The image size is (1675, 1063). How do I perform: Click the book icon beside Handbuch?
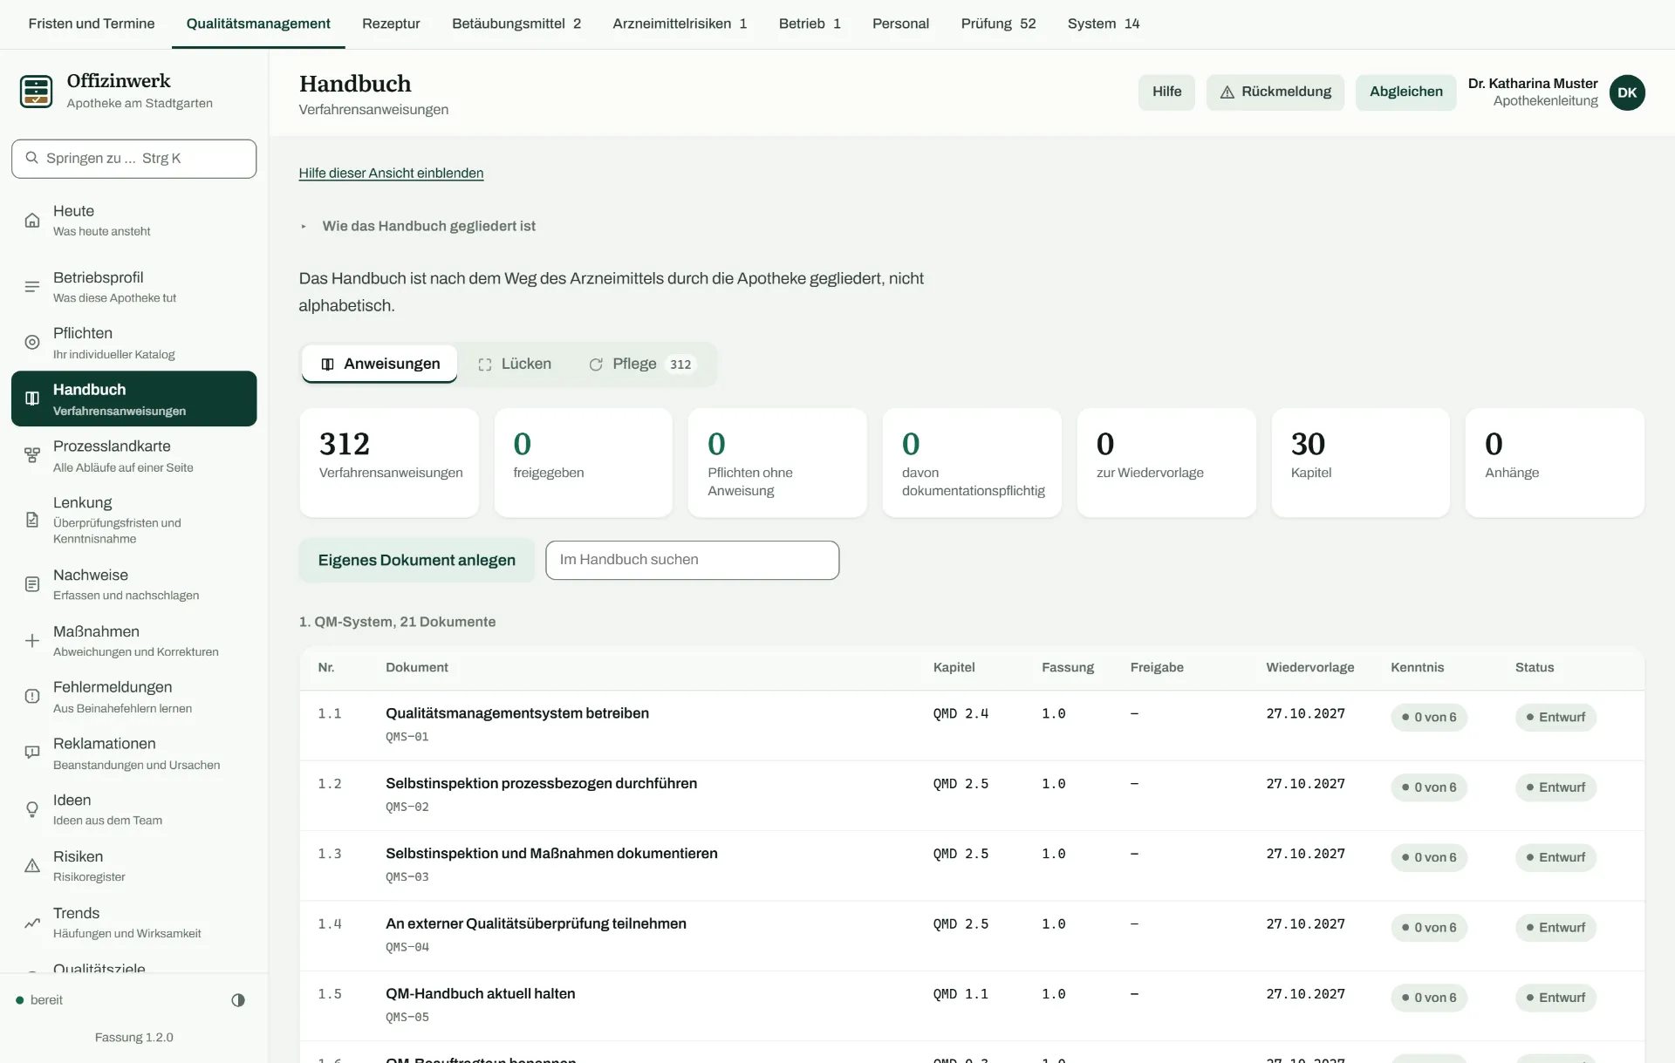(x=32, y=399)
